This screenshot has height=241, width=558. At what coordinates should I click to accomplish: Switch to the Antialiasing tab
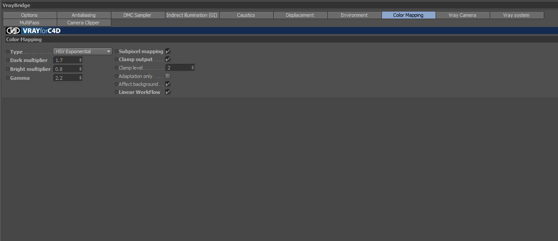(x=84, y=15)
